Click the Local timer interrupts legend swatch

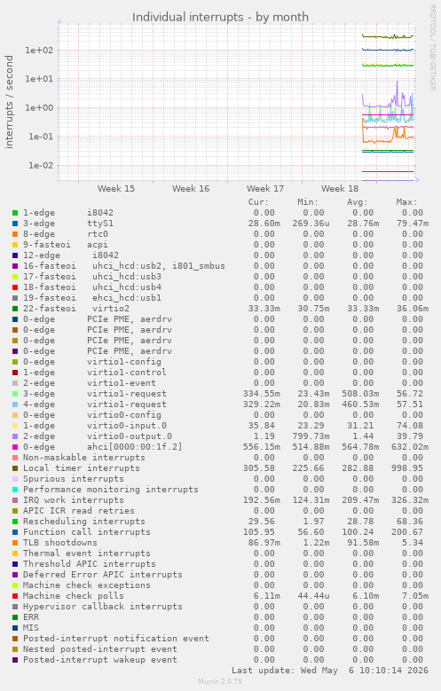(15, 468)
